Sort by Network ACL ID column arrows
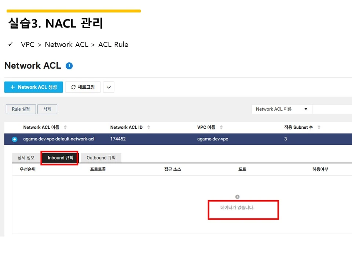Image resolution: width=352 pixels, height=264 pixels. [148, 127]
